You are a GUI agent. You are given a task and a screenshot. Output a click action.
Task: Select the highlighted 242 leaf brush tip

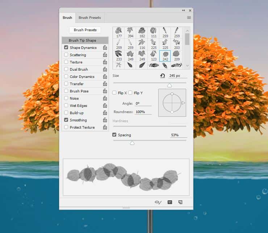[165, 56]
